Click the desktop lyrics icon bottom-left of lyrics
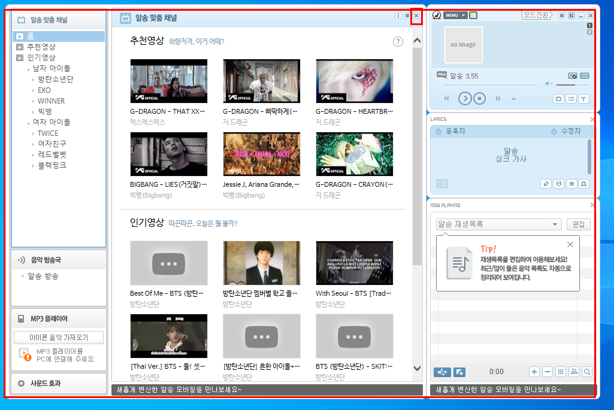The height and width of the screenshot is (410, 614). (442, 184)
